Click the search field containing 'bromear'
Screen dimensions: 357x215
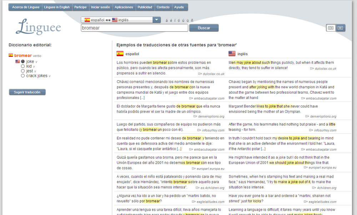(134, 28)
